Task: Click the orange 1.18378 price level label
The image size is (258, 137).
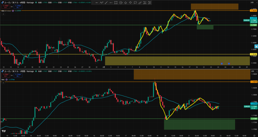Action: click(x=253, y=11)
